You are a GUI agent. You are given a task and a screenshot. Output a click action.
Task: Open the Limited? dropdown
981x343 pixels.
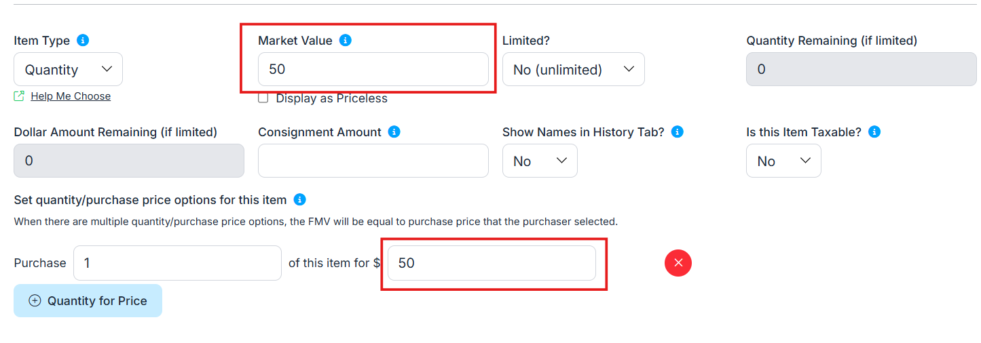pyautogui.click(x=573, y=69)
